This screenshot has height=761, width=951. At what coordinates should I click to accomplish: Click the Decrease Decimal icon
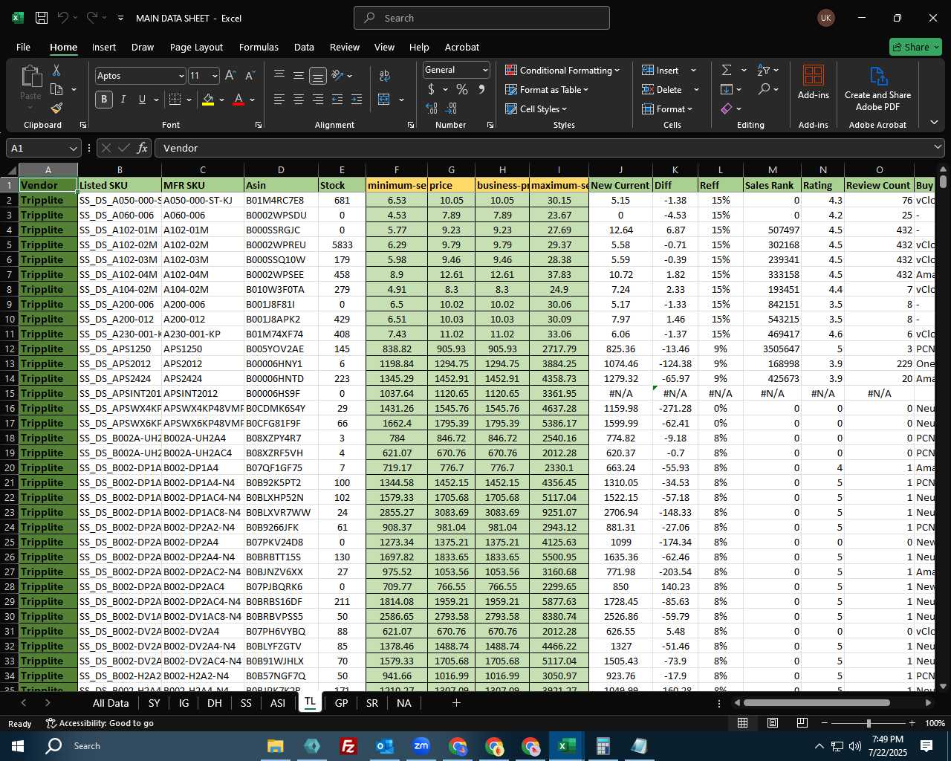click(452, 109)
